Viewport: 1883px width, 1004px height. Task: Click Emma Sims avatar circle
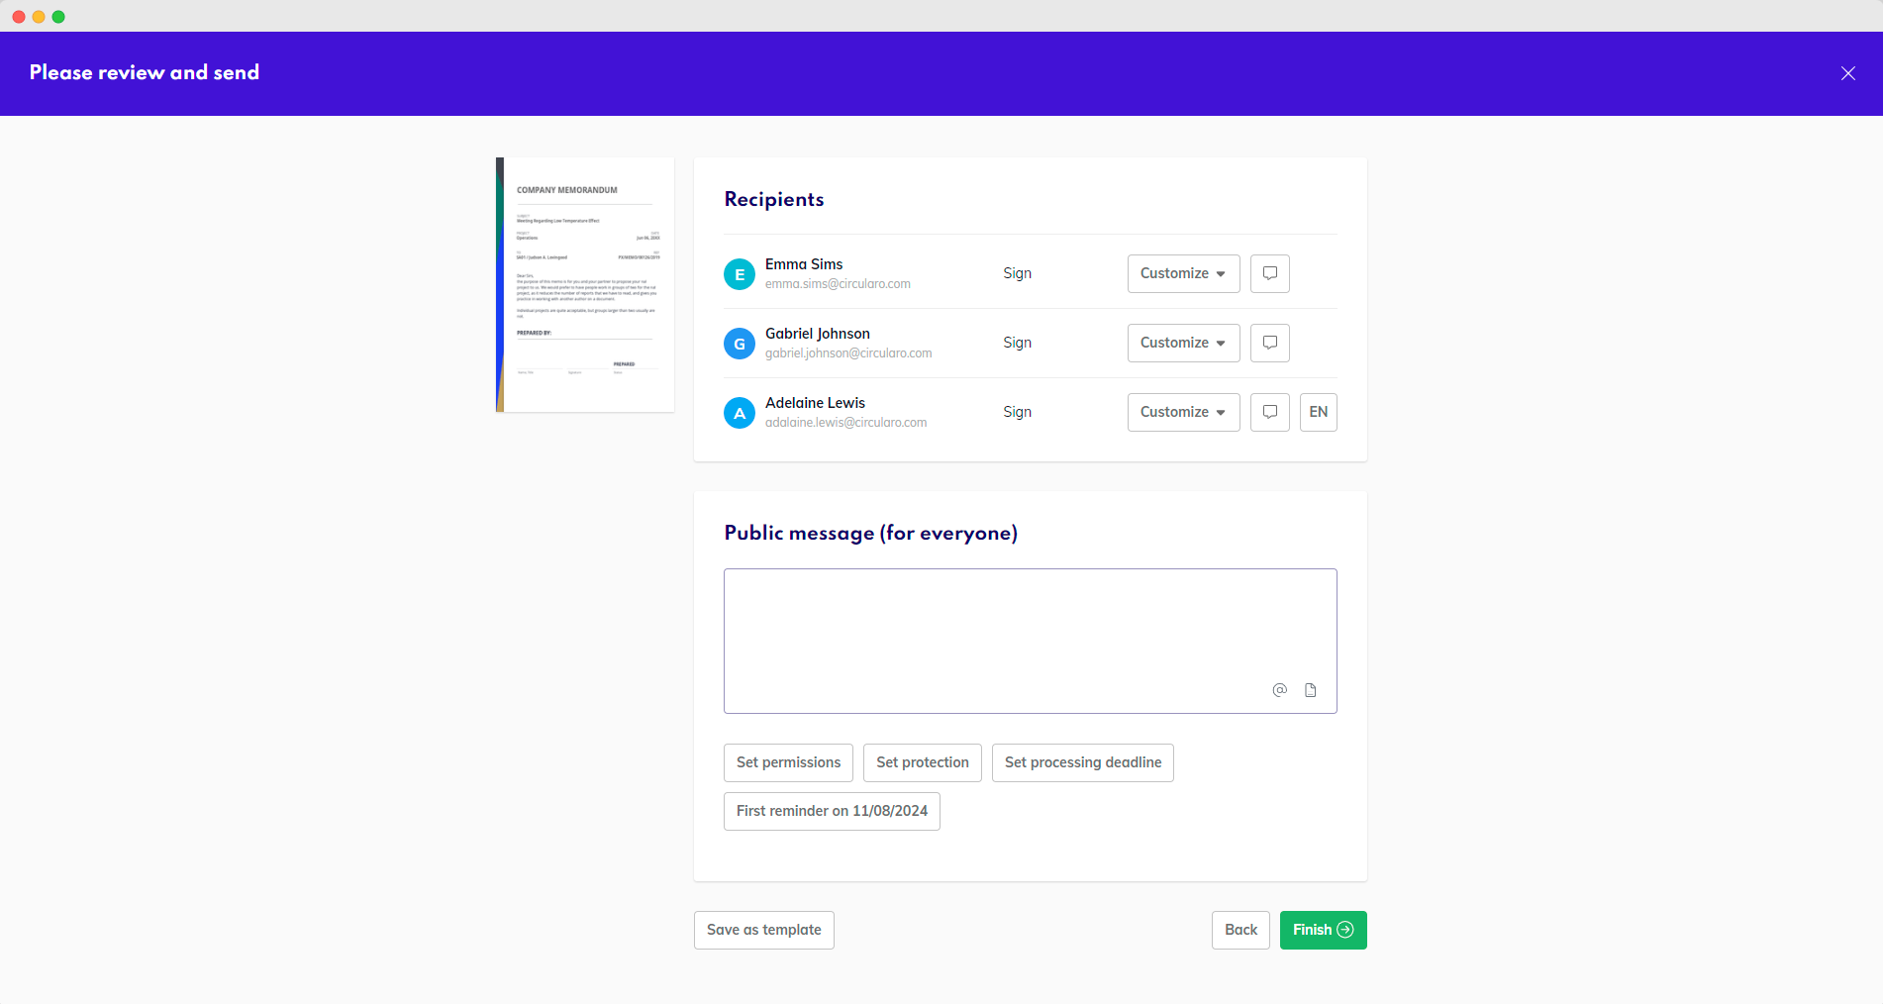740,274
